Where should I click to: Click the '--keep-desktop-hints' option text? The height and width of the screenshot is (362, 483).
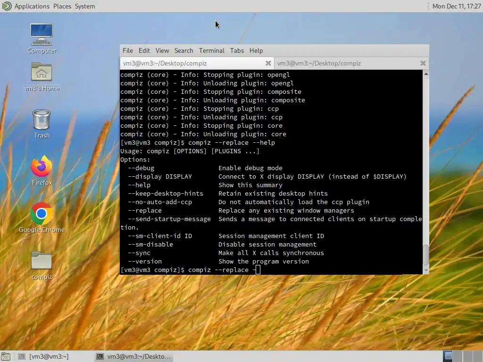166,194
